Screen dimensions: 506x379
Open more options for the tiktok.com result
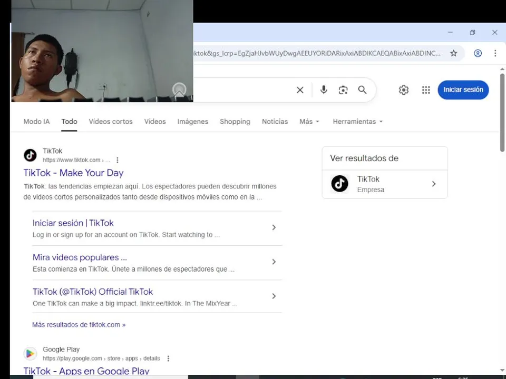point(118,160)
